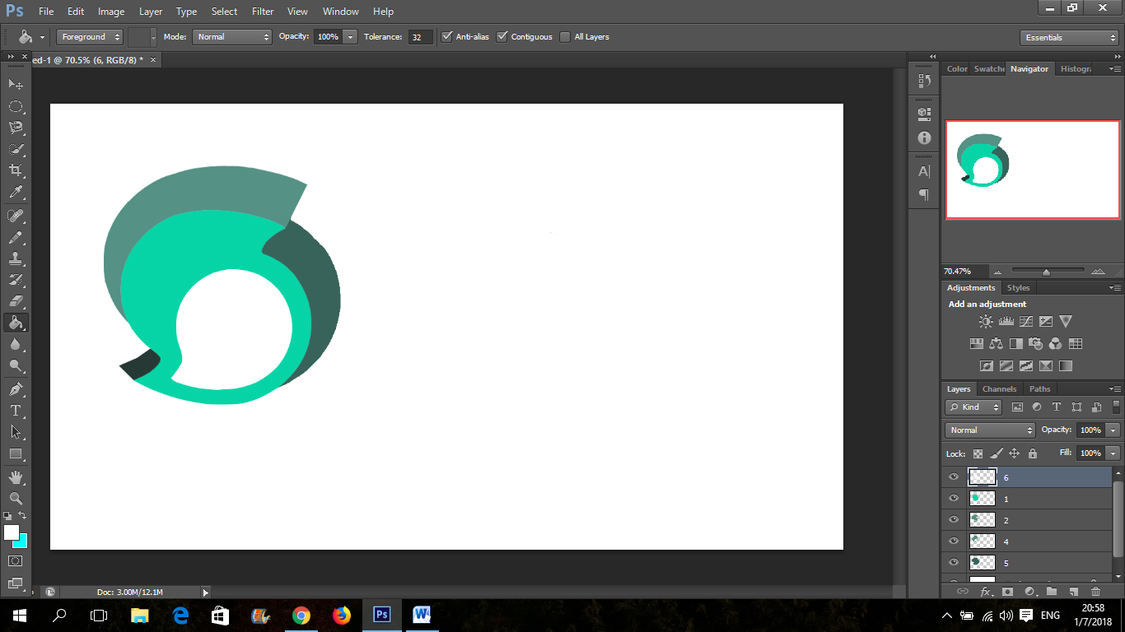The height and width of the screenshot is (632, 1125).
Task: Open the Mode Normal dropdown in options bar
Action: point(232,37)
